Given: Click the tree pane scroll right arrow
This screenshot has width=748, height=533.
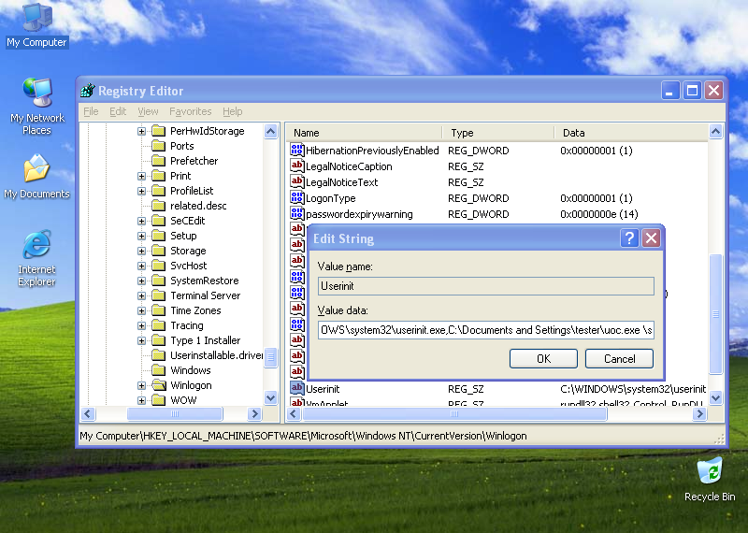Looking at the screenshot, I should pos(254,413).
